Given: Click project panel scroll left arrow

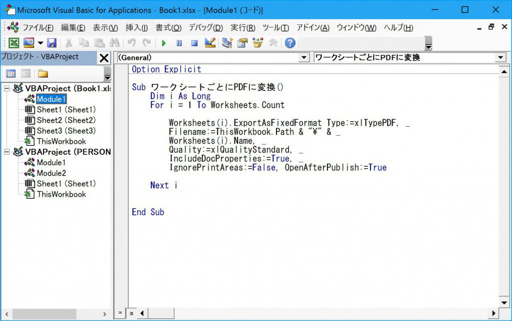Looking at the screenshot, I should pyautogui.click(x=6, y=314).
